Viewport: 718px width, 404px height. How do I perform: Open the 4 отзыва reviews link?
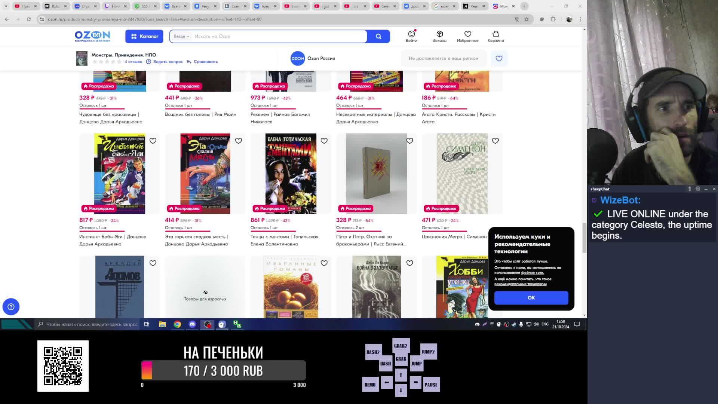pyautogui.click(x=133, y=62)
